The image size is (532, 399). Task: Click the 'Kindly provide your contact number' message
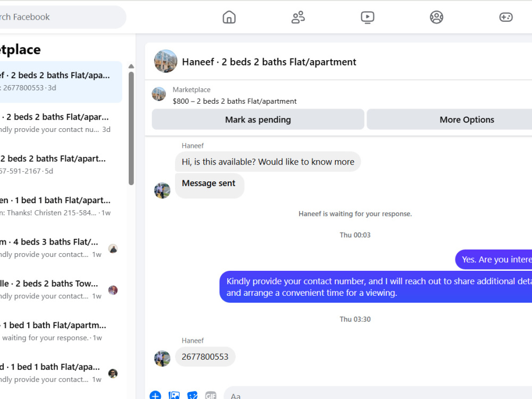(376, 287)
